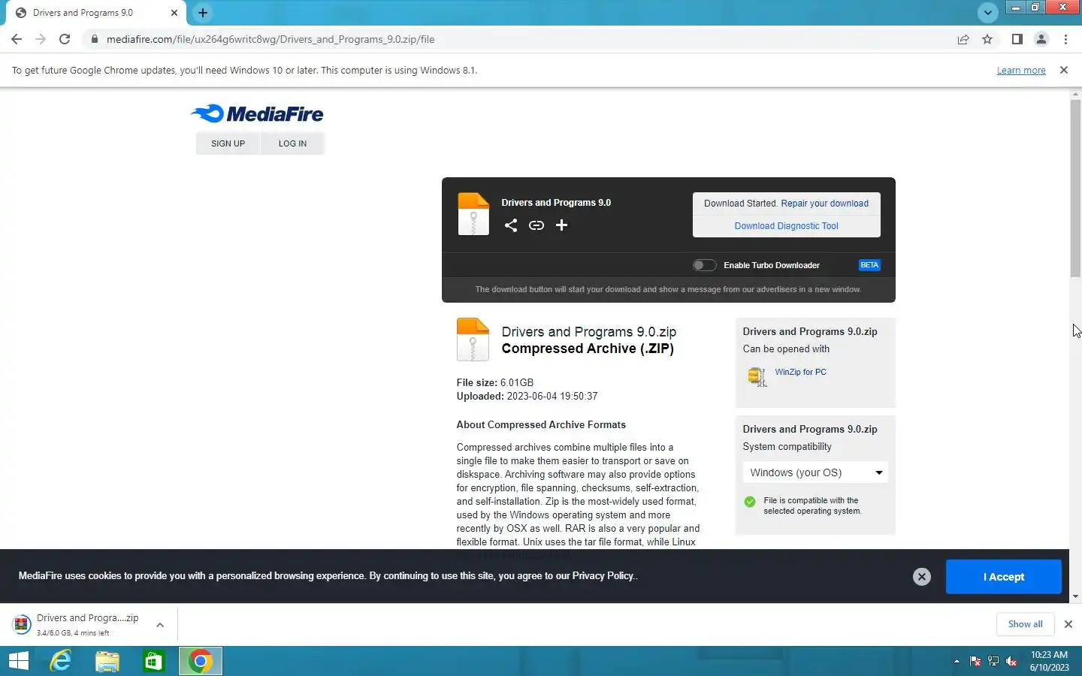Image resolution: width=1082 pixels, height=676 pixels.
Task: Click the network icon in system tray
Action: pos(993,662)
